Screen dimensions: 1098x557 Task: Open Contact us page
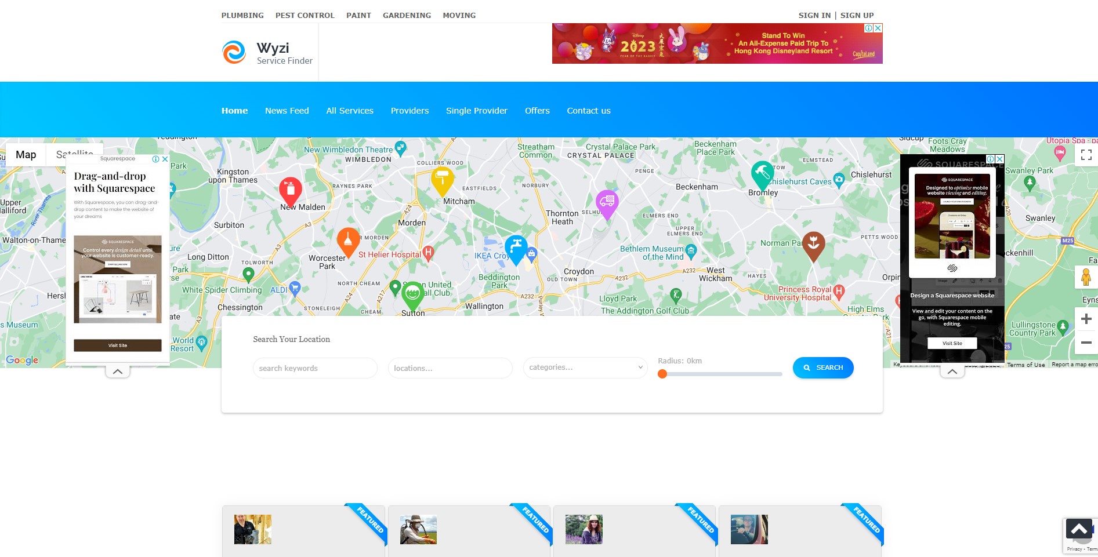tap(589, 111)
